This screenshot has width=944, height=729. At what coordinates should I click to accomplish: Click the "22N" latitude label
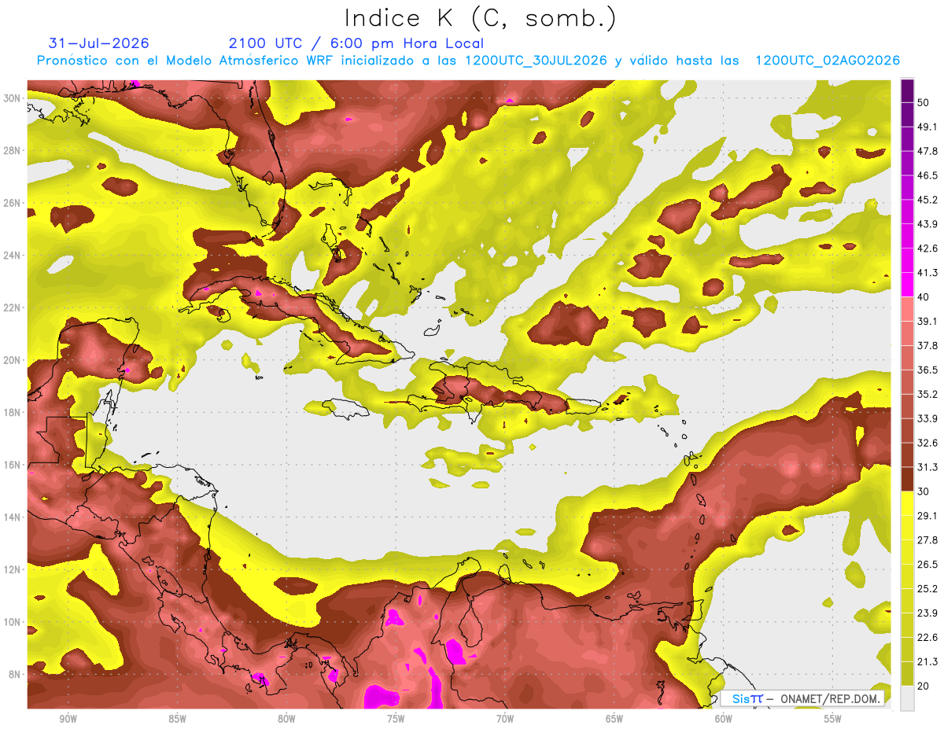point(12,307)
